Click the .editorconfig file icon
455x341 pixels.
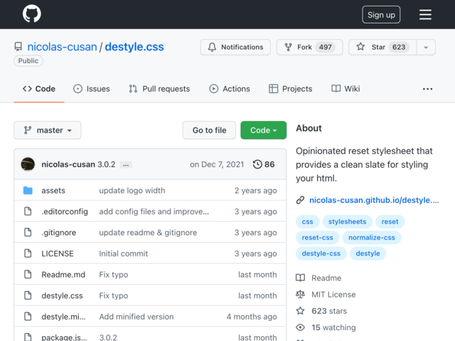click(28, 211)
